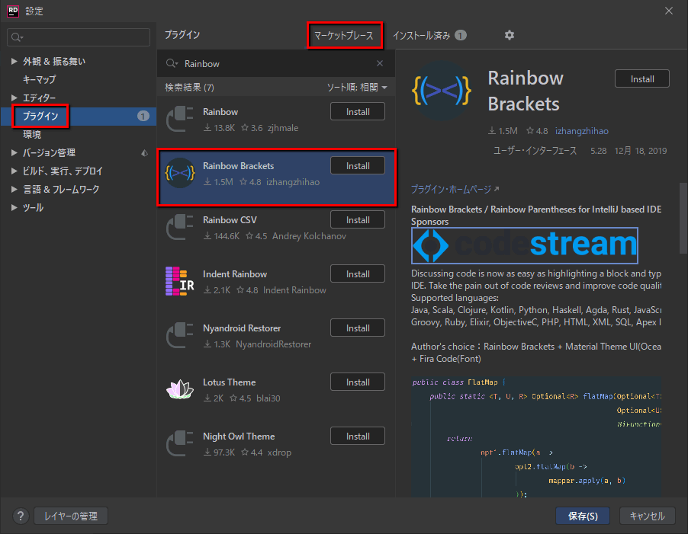Click the 検索結果 (7) results label
Image resolution: width=688 pixels, height=534 pixels.
190,87
